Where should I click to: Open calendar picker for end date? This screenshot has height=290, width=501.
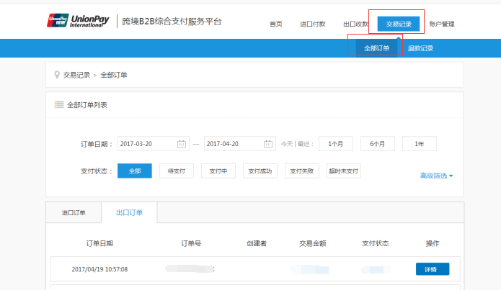[268, 144]
